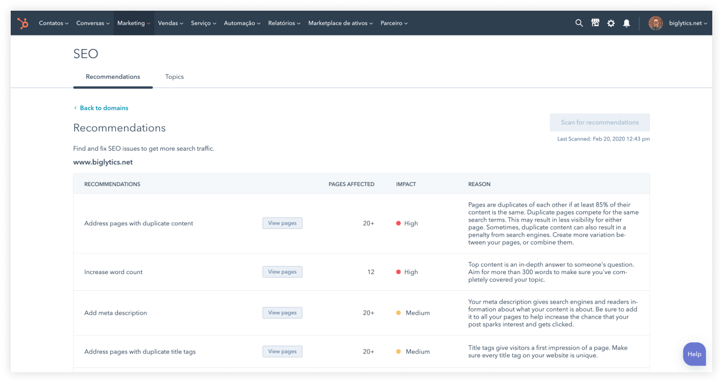
Task: View pages for duplicate content recommendation
Action: pos(282,223)
